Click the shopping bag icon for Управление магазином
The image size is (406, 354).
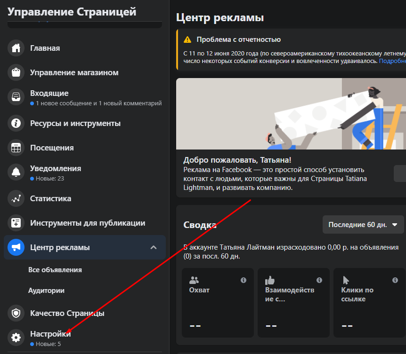coord(16,72)
